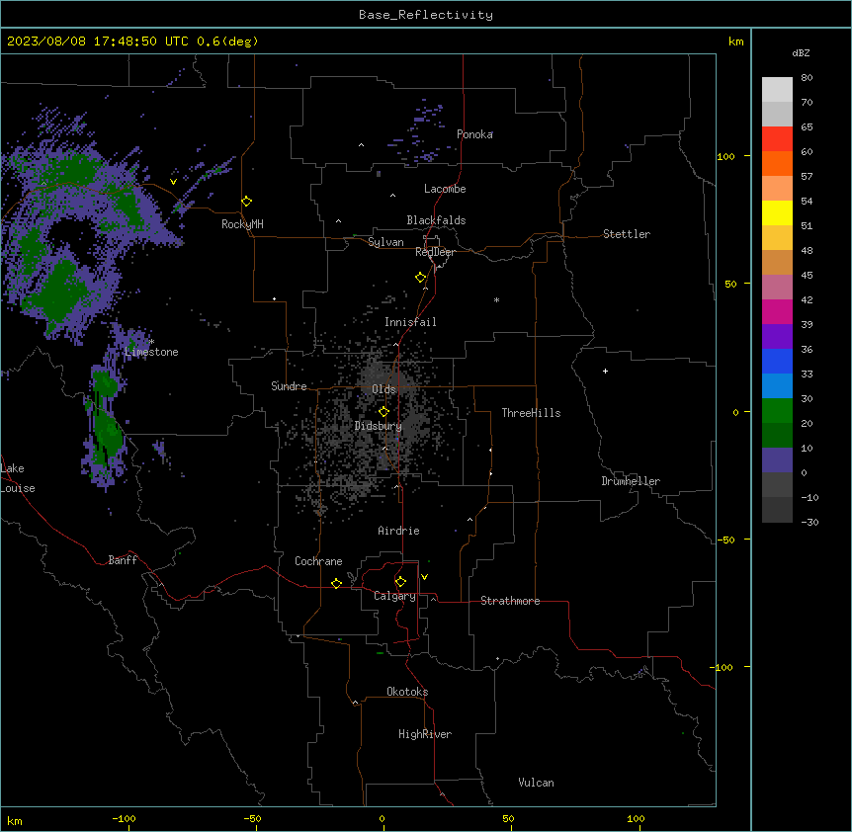Click the Airdrie city label
The height and width of the screenshot is (832, 852).
point(399,531)
